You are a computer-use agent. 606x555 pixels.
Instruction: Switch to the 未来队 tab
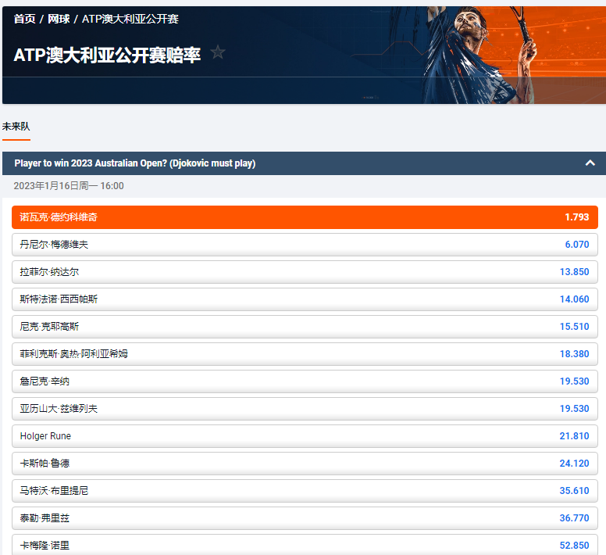point(16,127)
